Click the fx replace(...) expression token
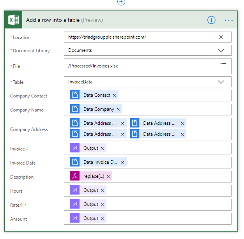The image size is (244, 239). [91, 176]
